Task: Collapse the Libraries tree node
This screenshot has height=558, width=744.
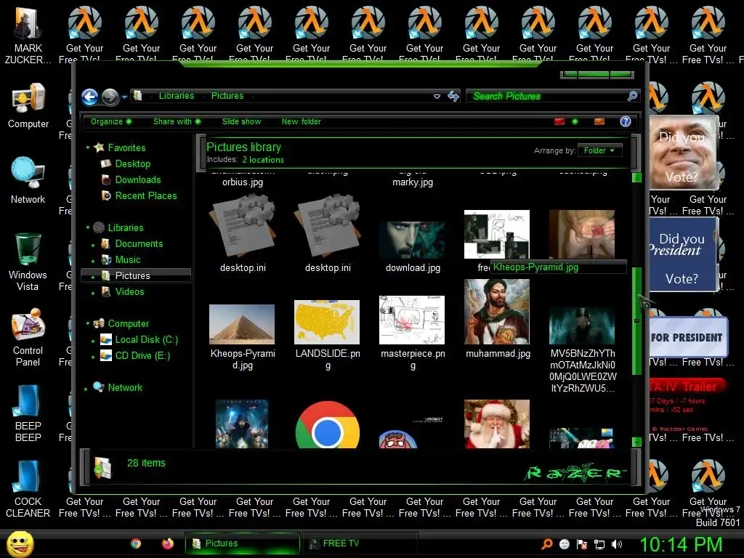Action: (88, 227)
